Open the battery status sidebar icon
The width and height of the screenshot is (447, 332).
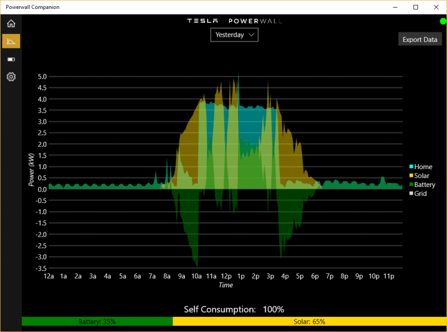(x=11, y=59)
